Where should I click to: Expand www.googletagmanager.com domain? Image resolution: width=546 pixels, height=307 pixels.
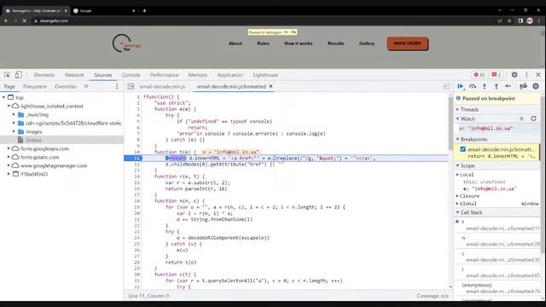(9, 165)
